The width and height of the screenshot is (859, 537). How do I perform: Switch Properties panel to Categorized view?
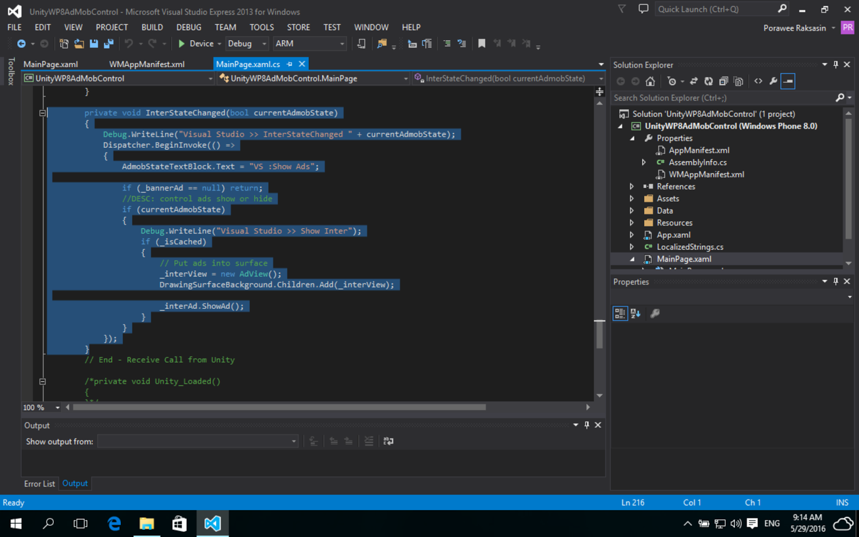pyautogui.click(x=620, y=314)
